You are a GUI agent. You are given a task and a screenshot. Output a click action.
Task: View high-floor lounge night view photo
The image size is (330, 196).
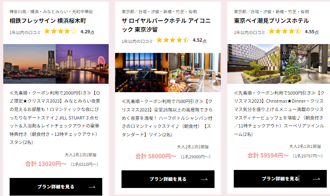pyautogui.click(x=142, y=73)
